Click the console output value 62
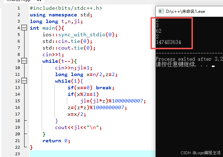The image size is (223, 157). [x=159, y=31]
